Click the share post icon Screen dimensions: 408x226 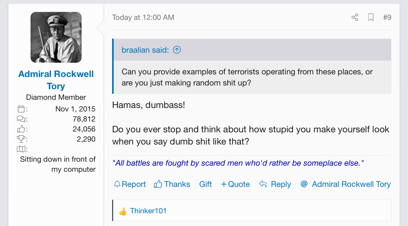pyautogui.click(x=355, y=17)
